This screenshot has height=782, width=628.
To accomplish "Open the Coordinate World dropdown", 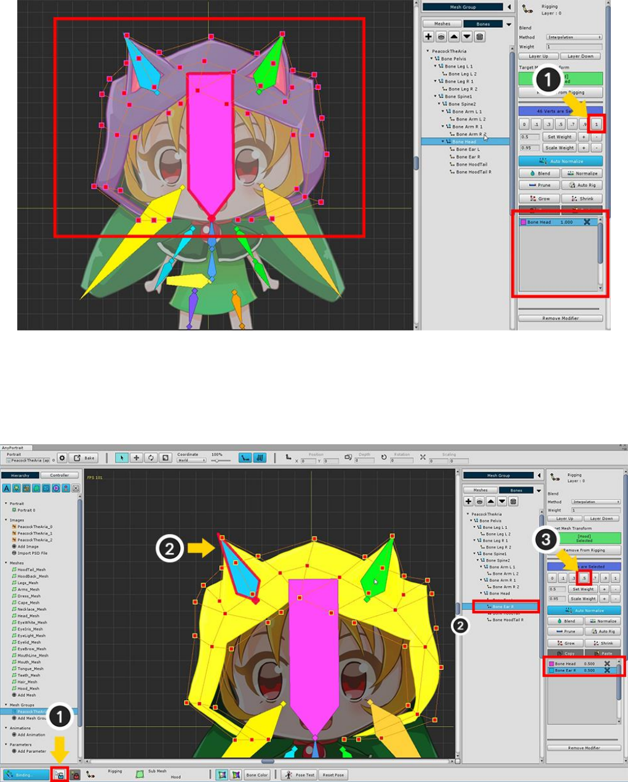I will (x=192, y=460).
